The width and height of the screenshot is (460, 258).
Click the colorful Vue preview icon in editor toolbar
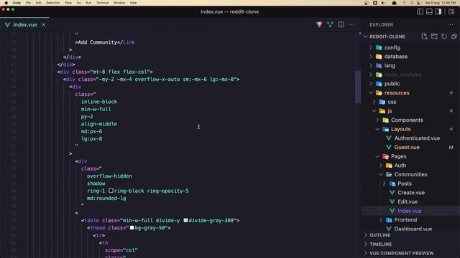coord(319,24)
